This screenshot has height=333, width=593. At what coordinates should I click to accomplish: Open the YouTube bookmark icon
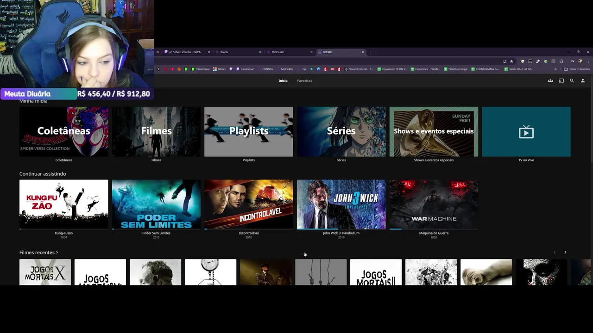tap(172, 69)
